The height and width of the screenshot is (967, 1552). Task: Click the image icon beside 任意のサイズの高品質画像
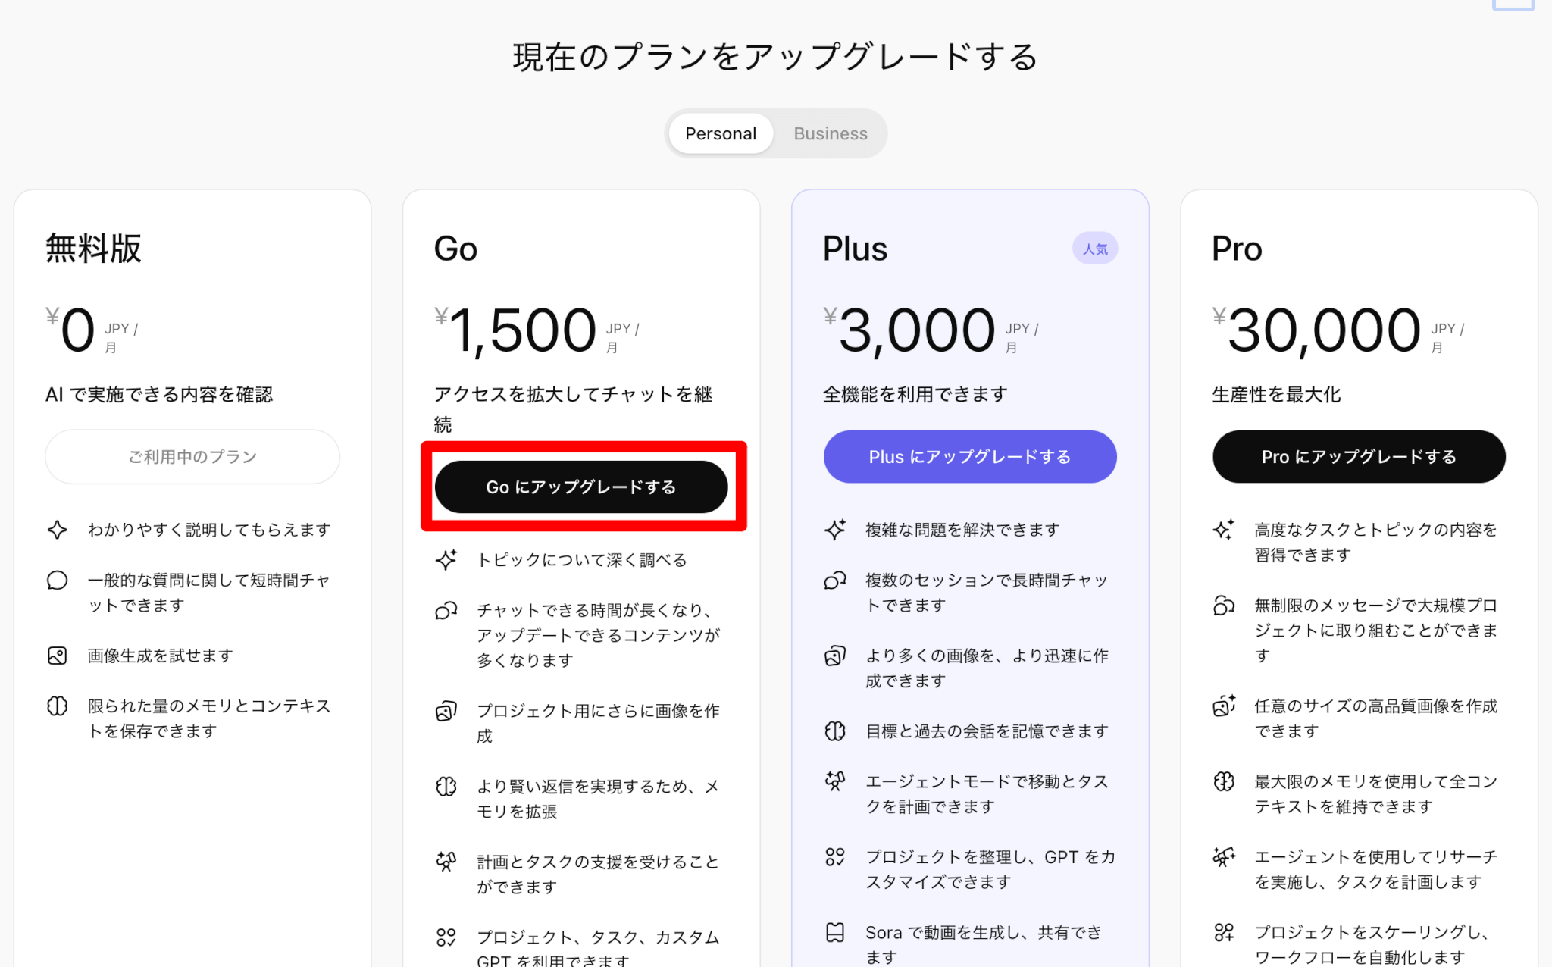point(1224,706)
